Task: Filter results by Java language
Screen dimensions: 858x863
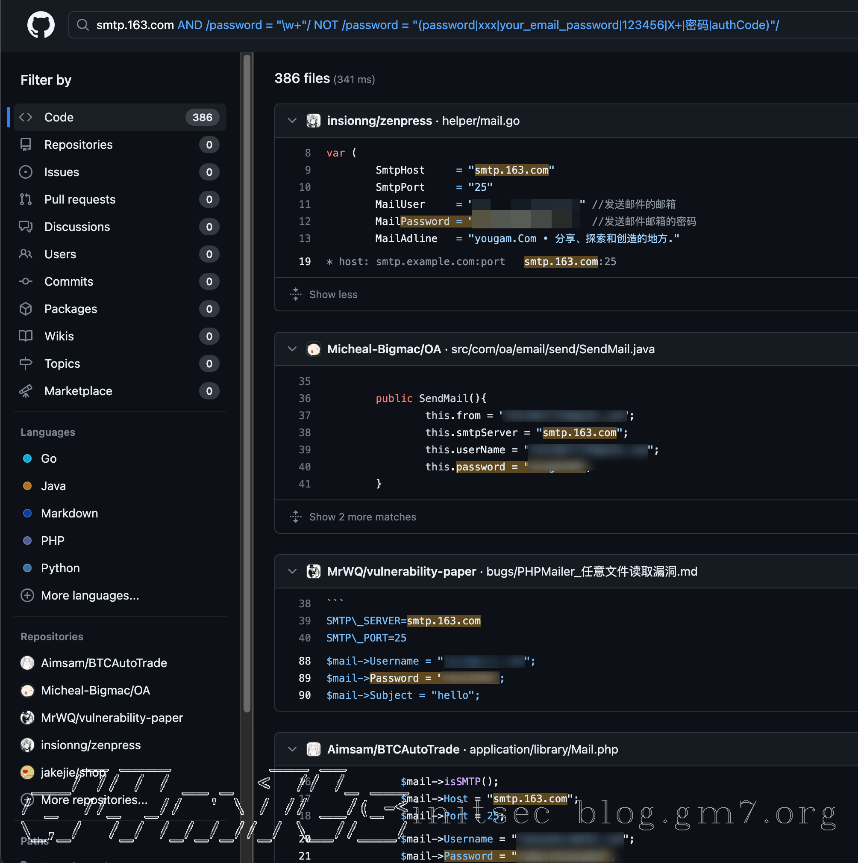Action: [x=53, y=485]
